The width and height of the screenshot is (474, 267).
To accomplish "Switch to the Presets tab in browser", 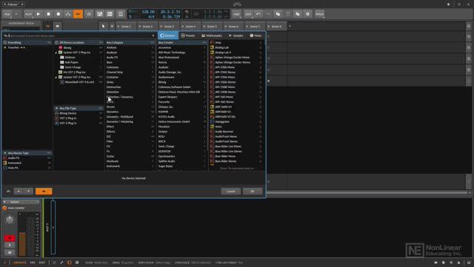I will [x=188, y=36].
